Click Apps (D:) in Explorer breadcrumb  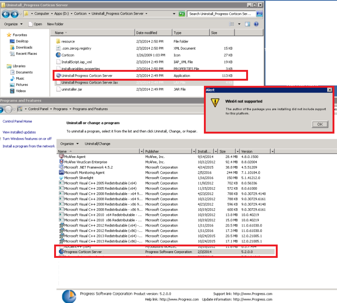(62, 14)
